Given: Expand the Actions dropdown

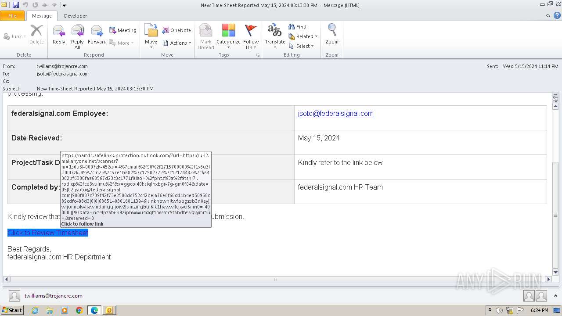Looking at the screenshot, I should [177, 43].
